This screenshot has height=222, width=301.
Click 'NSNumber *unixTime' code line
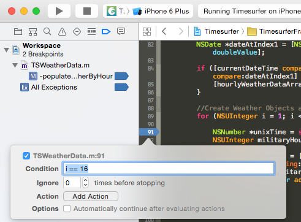click(249, 132)
